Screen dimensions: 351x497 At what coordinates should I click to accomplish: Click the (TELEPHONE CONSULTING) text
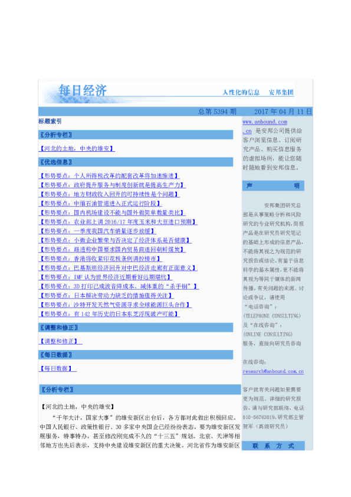(272, 316)
